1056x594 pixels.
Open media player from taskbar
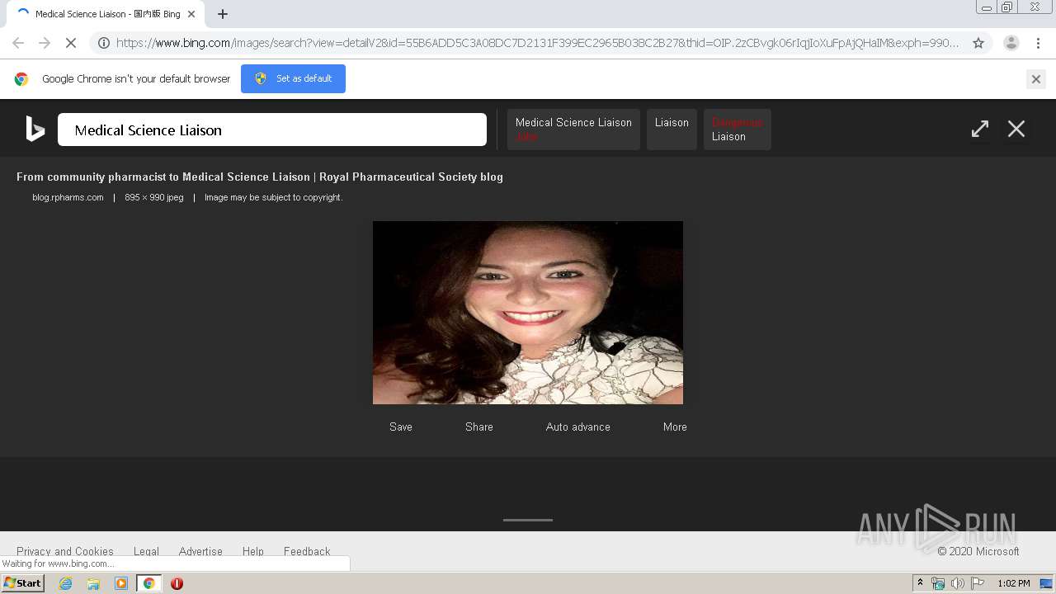[121, 583]
